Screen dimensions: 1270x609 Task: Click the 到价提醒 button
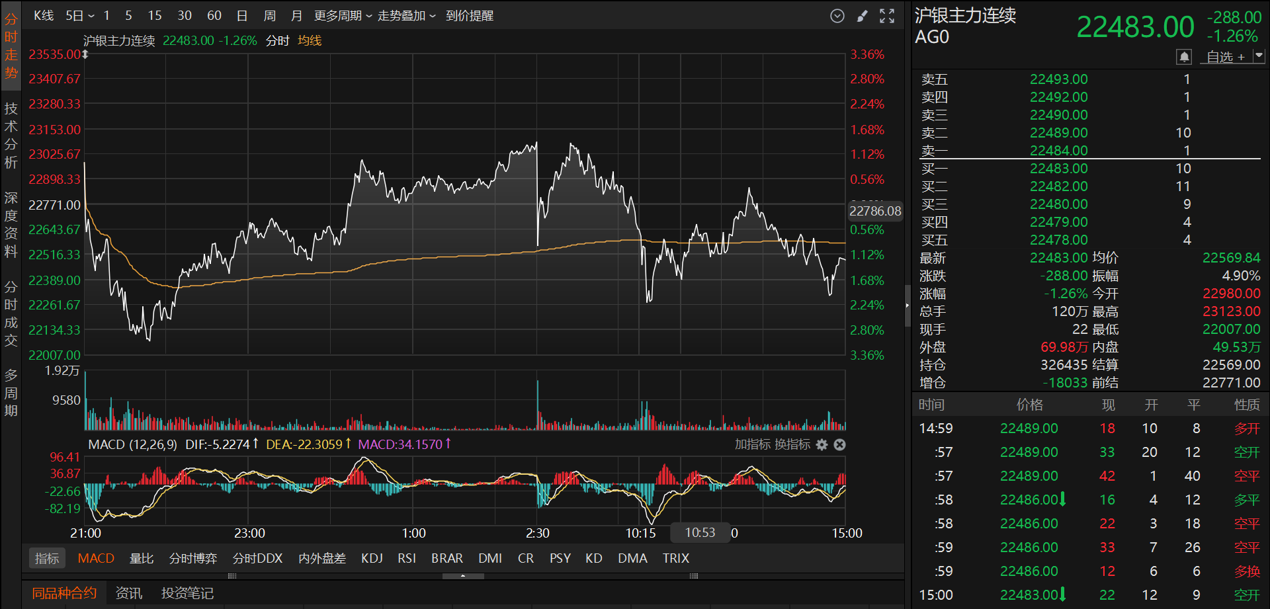(x=470, y=16)
